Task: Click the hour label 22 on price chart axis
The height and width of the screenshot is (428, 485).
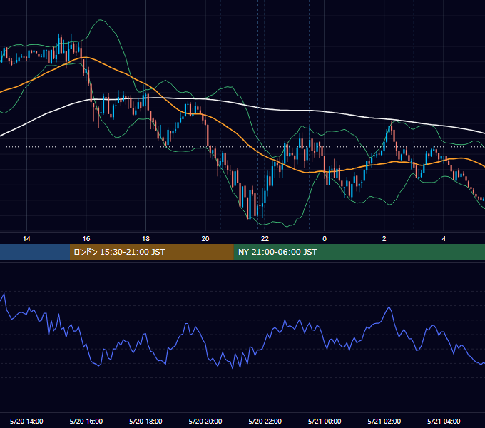Action: tap(265, 238)
